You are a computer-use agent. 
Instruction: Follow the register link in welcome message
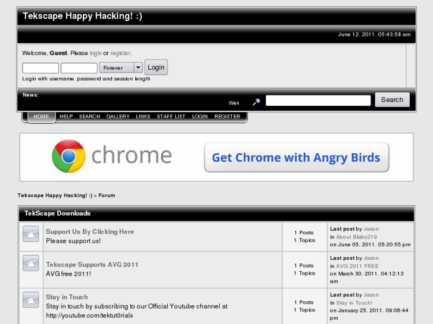[x=120, y=53]
